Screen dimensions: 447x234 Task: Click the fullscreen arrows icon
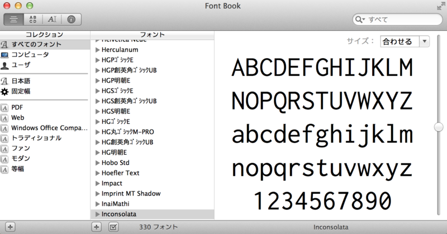[441, 6]
